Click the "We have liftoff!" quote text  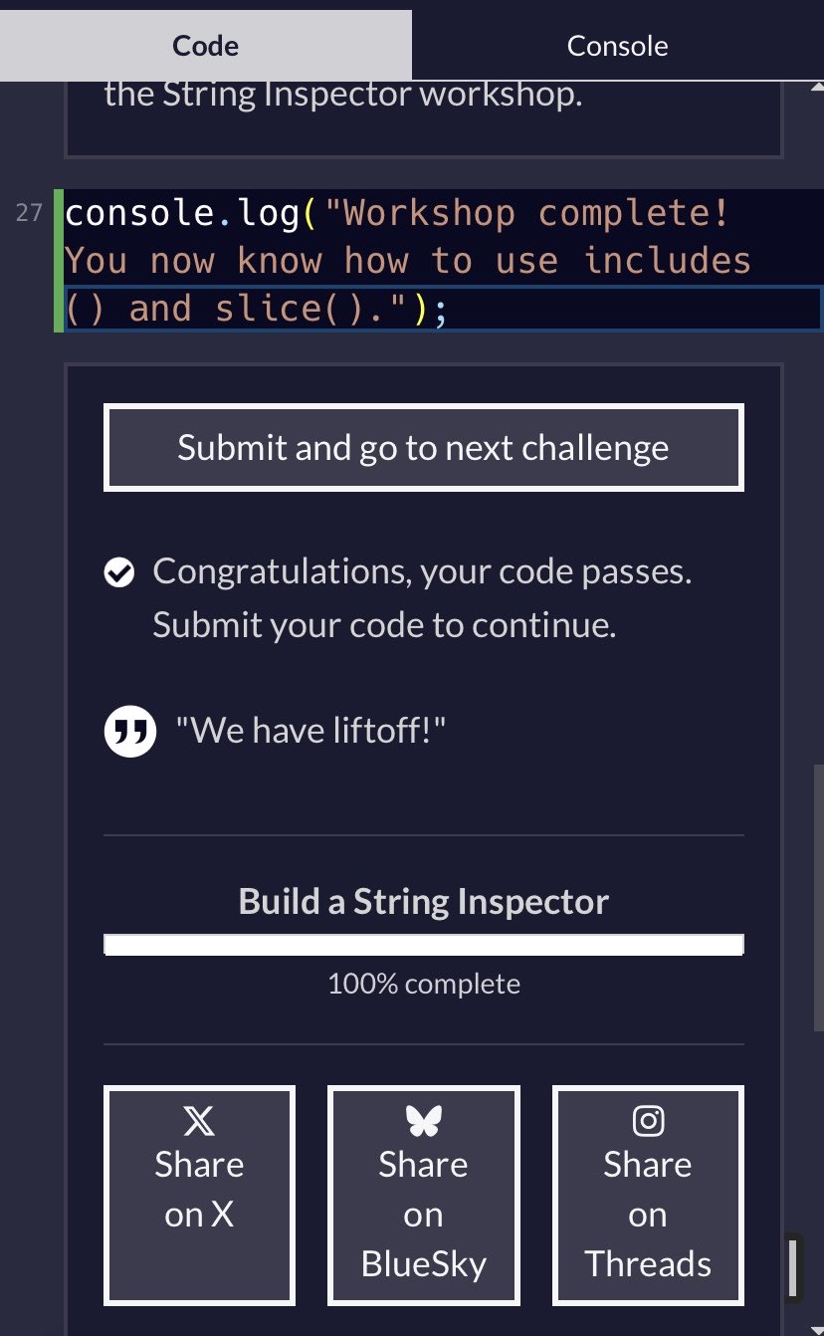tap(310, 732)
